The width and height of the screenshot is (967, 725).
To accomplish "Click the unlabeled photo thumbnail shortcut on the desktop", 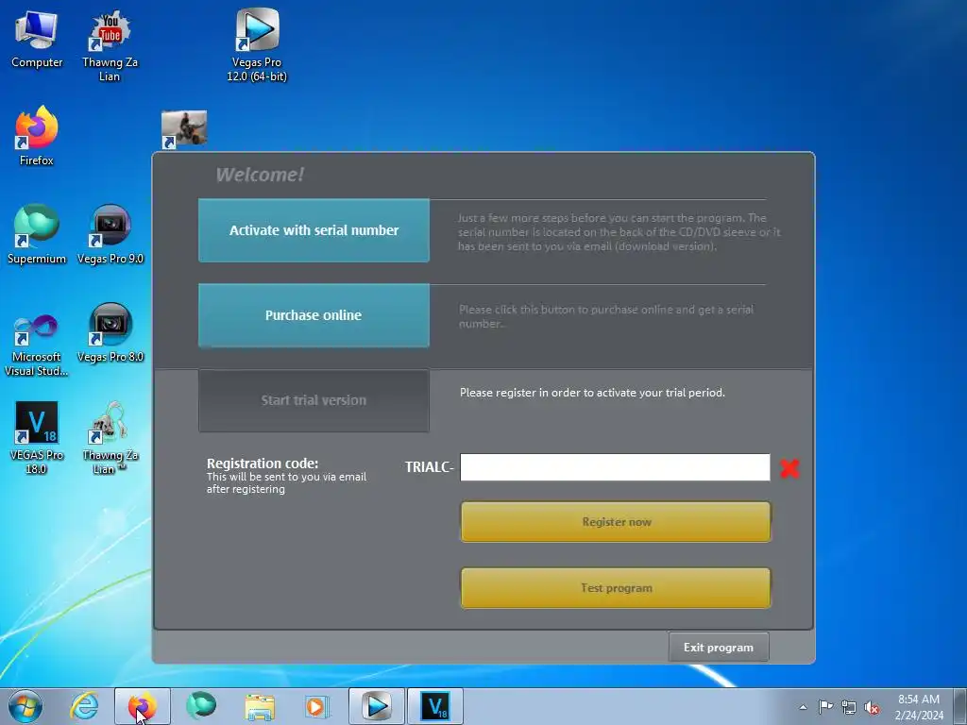I will pyautogui.click(x=184, y=128).
